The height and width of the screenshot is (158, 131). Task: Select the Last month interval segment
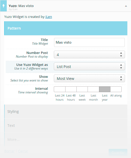click(94, 89)
